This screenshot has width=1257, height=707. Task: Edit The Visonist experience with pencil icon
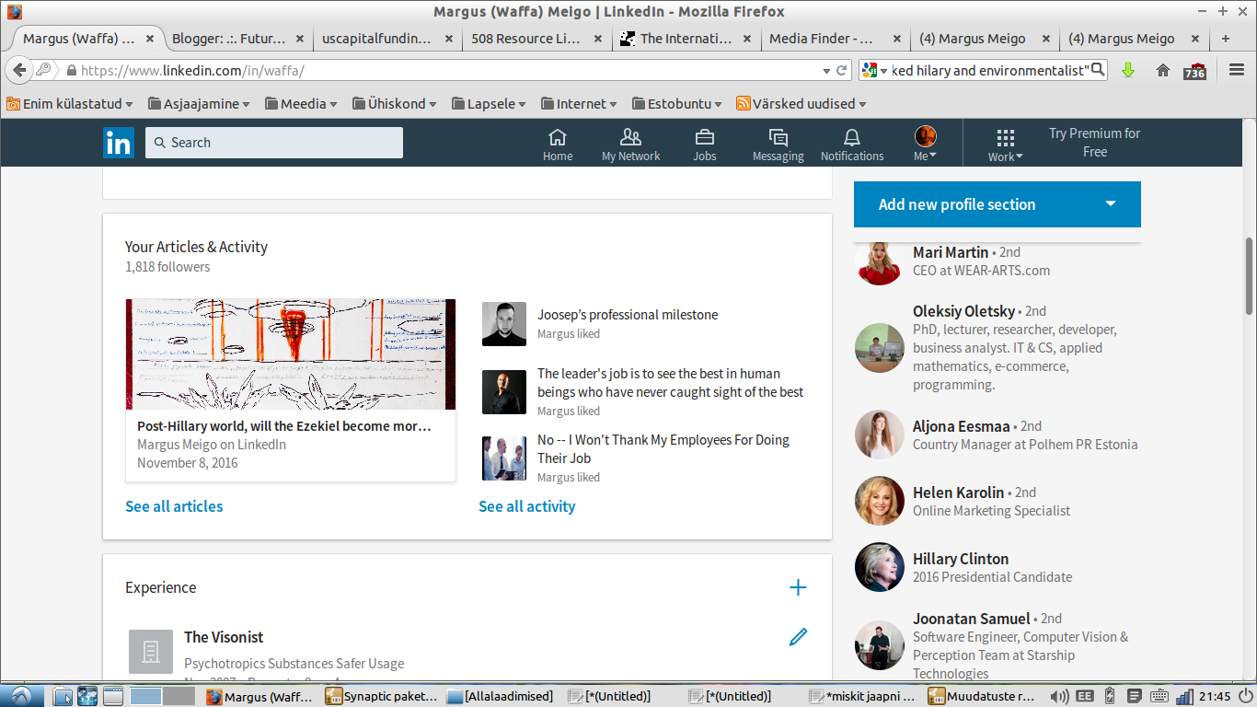[x=798, y=636]
